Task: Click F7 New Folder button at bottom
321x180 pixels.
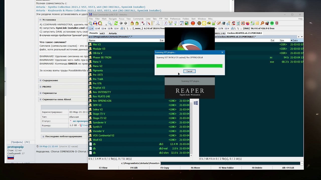Action: tap(226, 168)
